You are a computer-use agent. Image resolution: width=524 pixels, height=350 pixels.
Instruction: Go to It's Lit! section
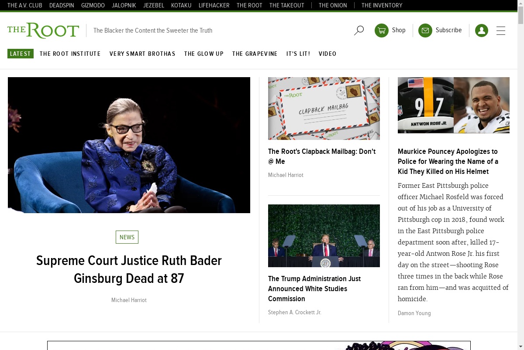click(298, 54)
